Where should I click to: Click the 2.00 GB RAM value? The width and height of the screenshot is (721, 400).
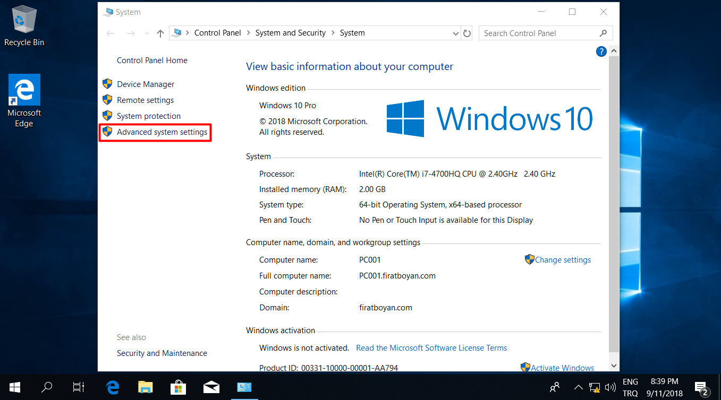[372, 189]
